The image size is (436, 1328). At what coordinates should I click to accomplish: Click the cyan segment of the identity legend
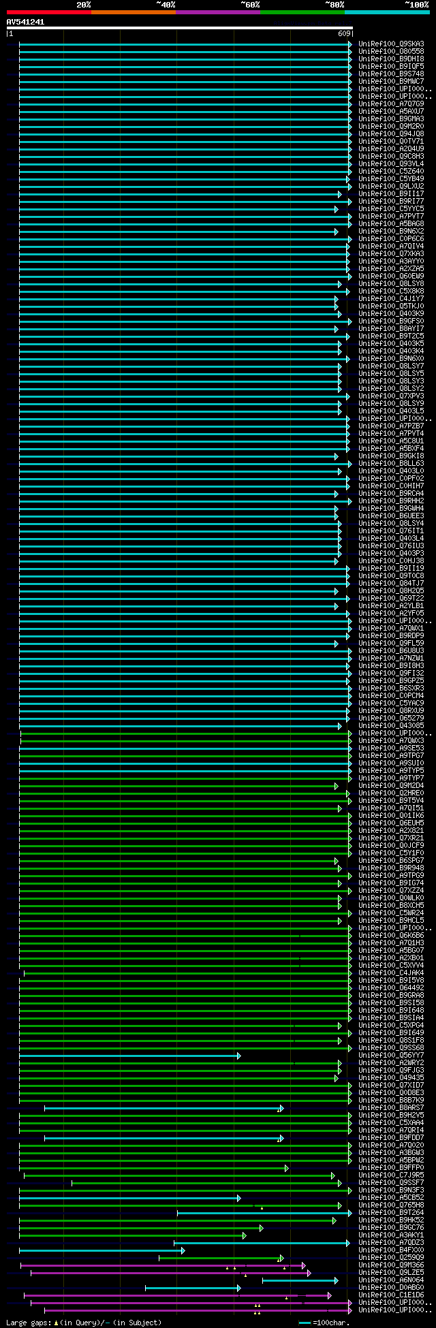coord(386,12)
